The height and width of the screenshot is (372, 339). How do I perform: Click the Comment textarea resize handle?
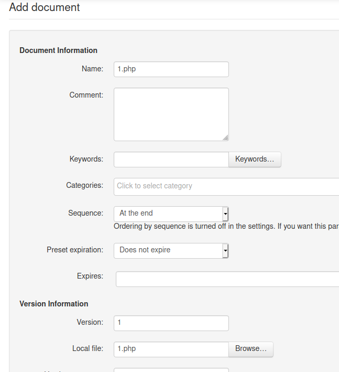[x=225, y=138]
